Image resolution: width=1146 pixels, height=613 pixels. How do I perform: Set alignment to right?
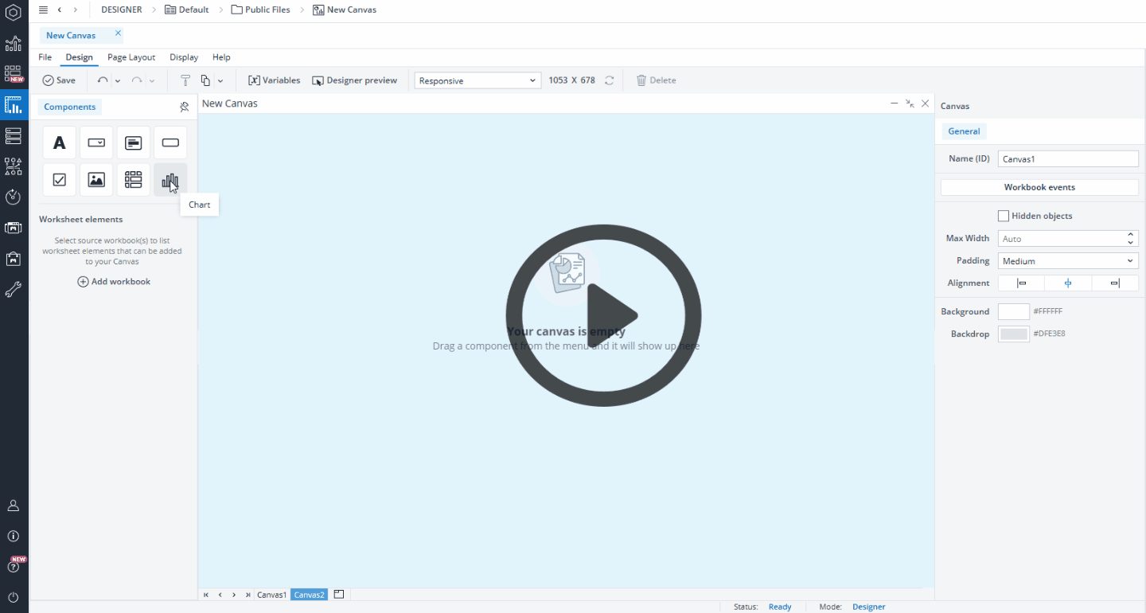coord(1115,283)
